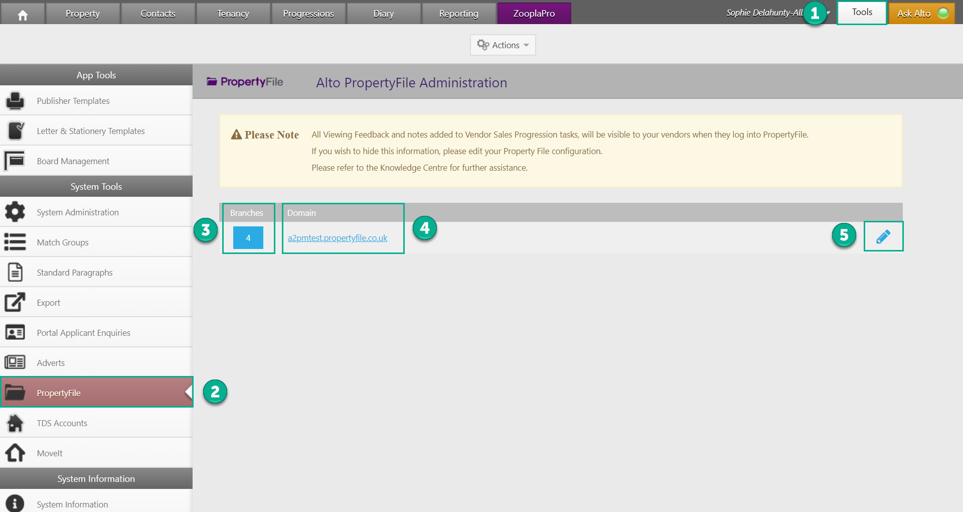
Task: Open the Progressions menu
Action: click(x=308, y=14)
